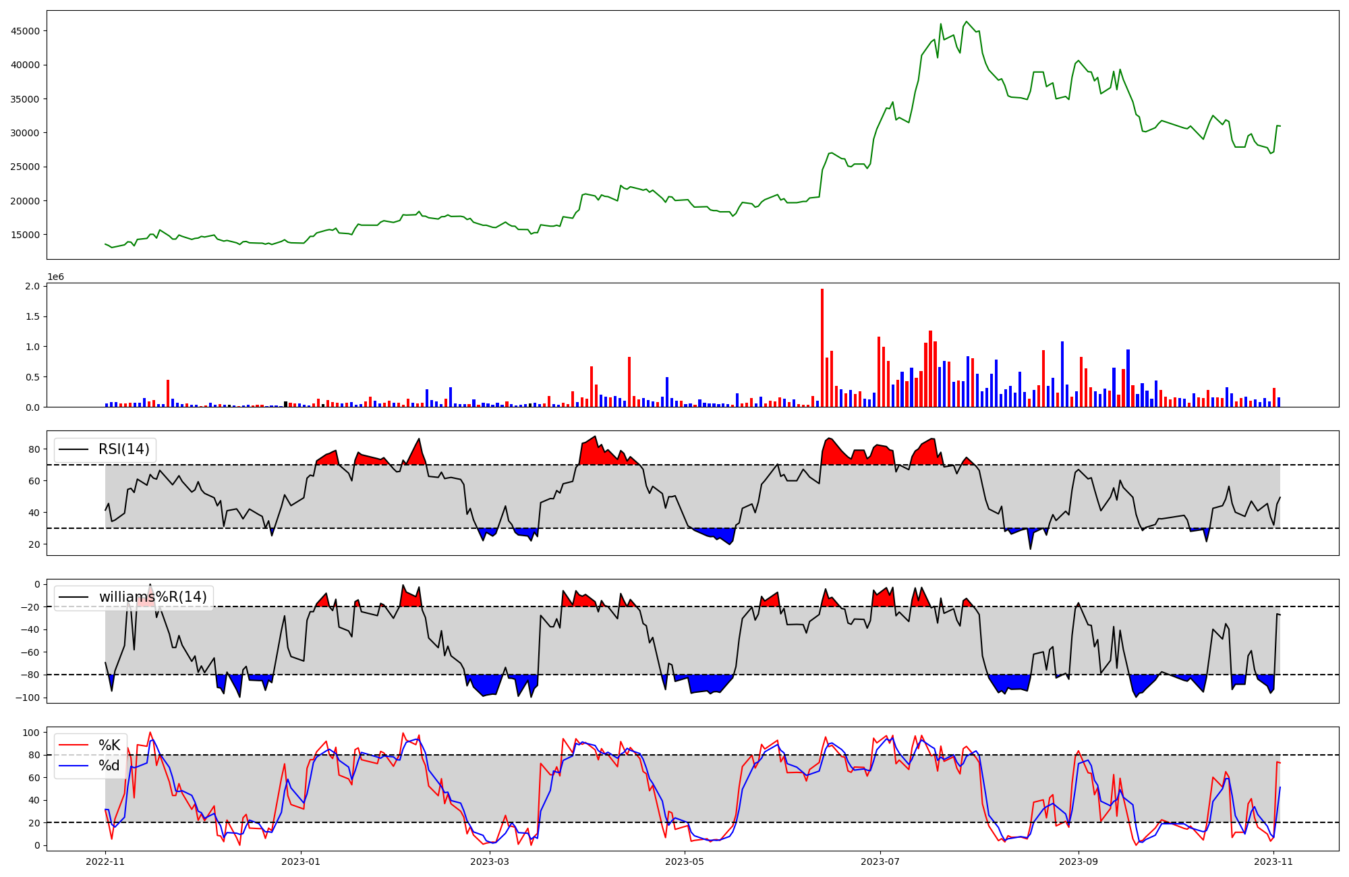Click the red %K legend line sample
This screenshot has width=1349, height=877.
click(74, 745)
